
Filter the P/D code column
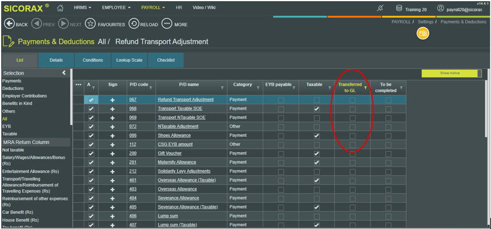[151, 88]
